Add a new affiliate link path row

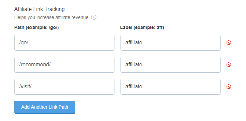click(x=45, y=107)
